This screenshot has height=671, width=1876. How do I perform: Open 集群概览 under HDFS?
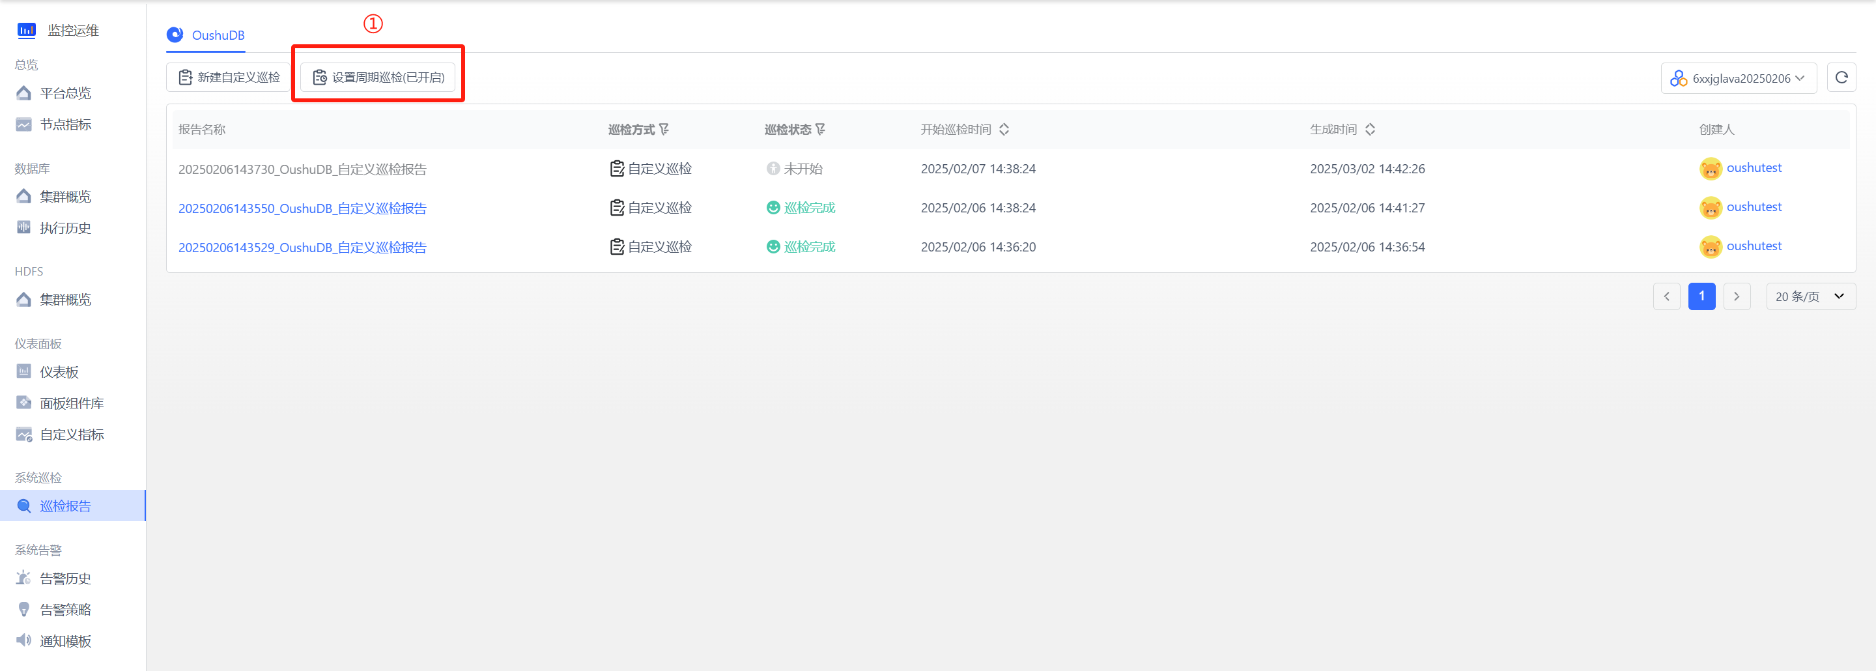click(x=65, y=300)
